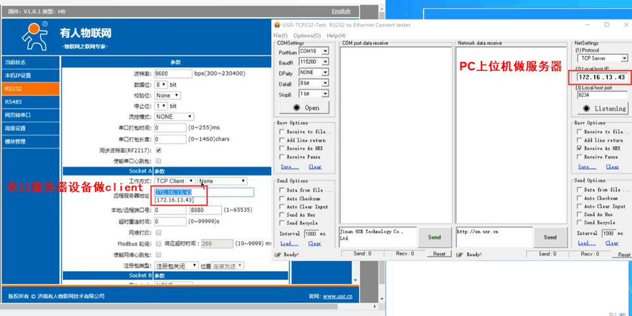Click the Local host port field

click(x=602, y=95)
